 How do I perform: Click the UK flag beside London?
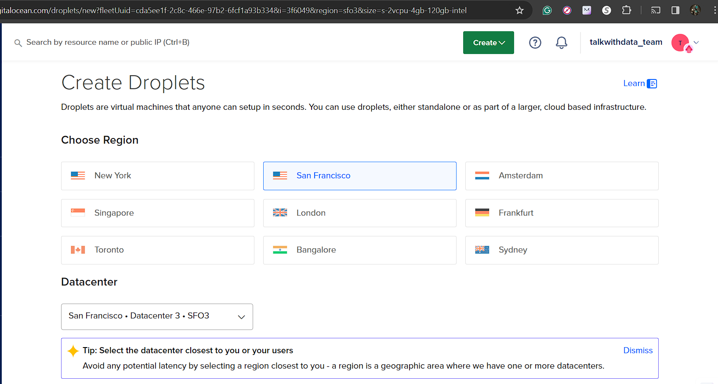pos(280,213)
